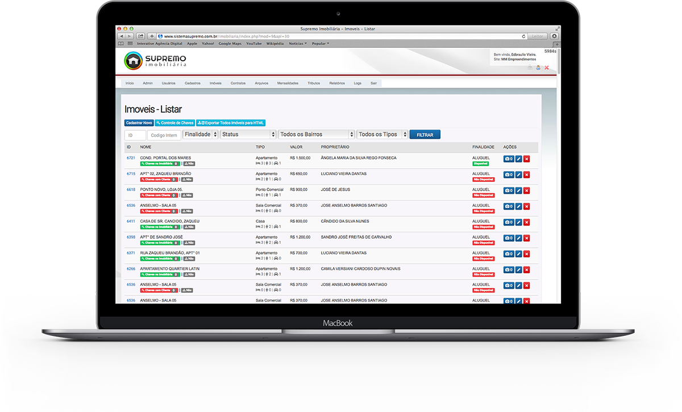Edit PONTO NOVO, LOJA 05 property
This screenshot has width=682, height=412.
(x=518, y=191)
